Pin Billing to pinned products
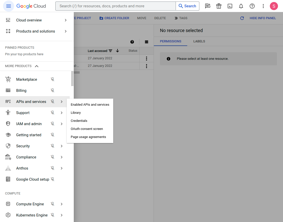Image resolution: width=283 pixels, height=222 pixels. [x=52, y=91]
